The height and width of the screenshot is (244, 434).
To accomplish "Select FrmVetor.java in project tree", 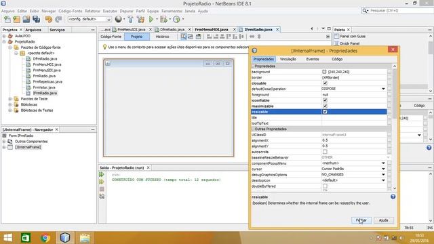I will [44, 87].
